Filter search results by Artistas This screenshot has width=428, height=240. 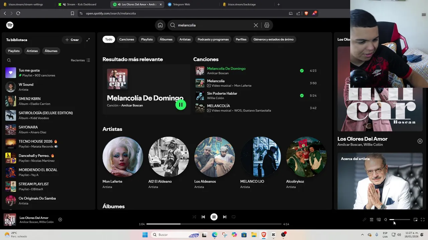point(185,39)
